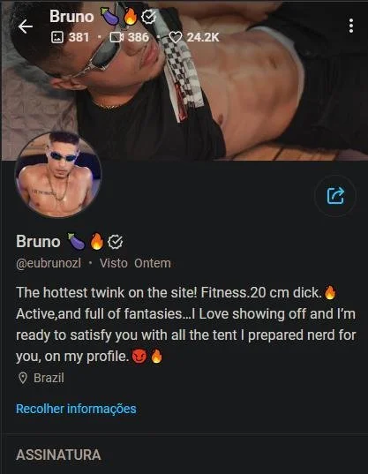Click the Brazil location label
This screenshot has width=368, height=474.
(49, 378)
